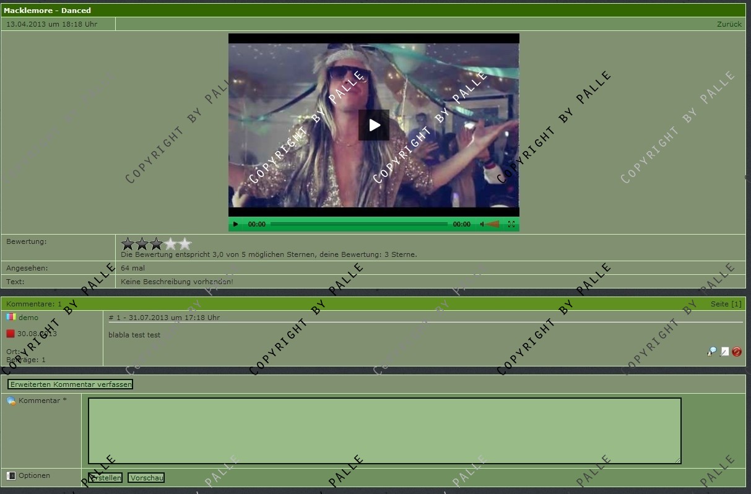
Task: Click the 'Keine Beschreibung vorhanden!' text
Action: [x=177, y=282]
